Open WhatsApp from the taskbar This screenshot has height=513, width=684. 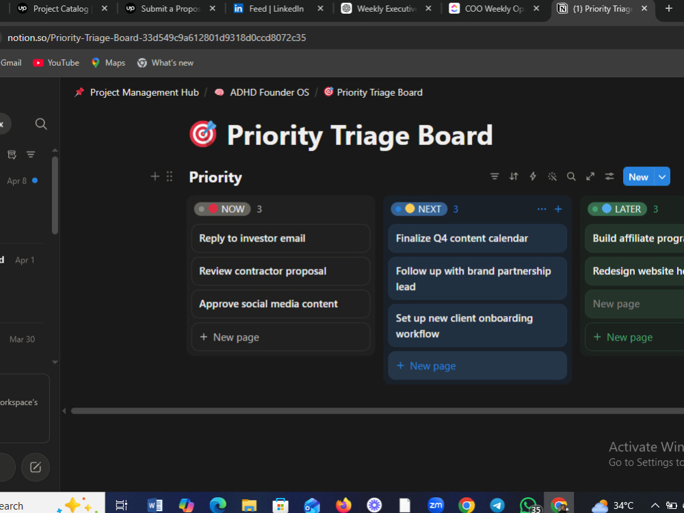tap(529, 505)
